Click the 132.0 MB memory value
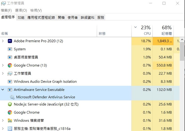This screenshot has height=131, width=185. 164,90
